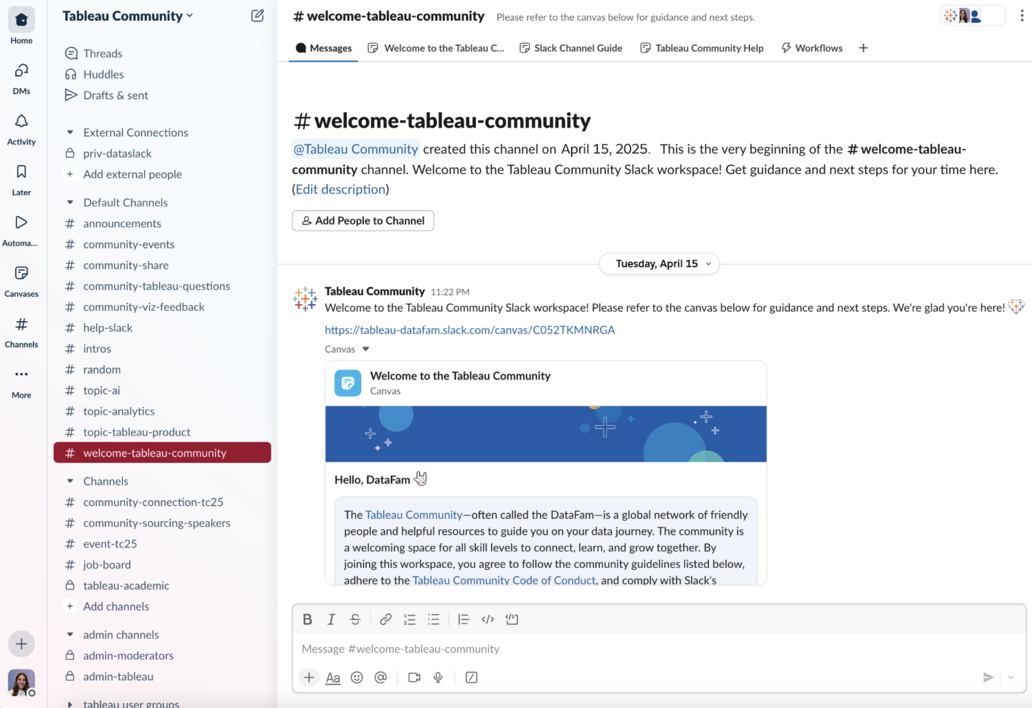
Task: Toggle bold formatting in message composer
Action: pos(307,619)
